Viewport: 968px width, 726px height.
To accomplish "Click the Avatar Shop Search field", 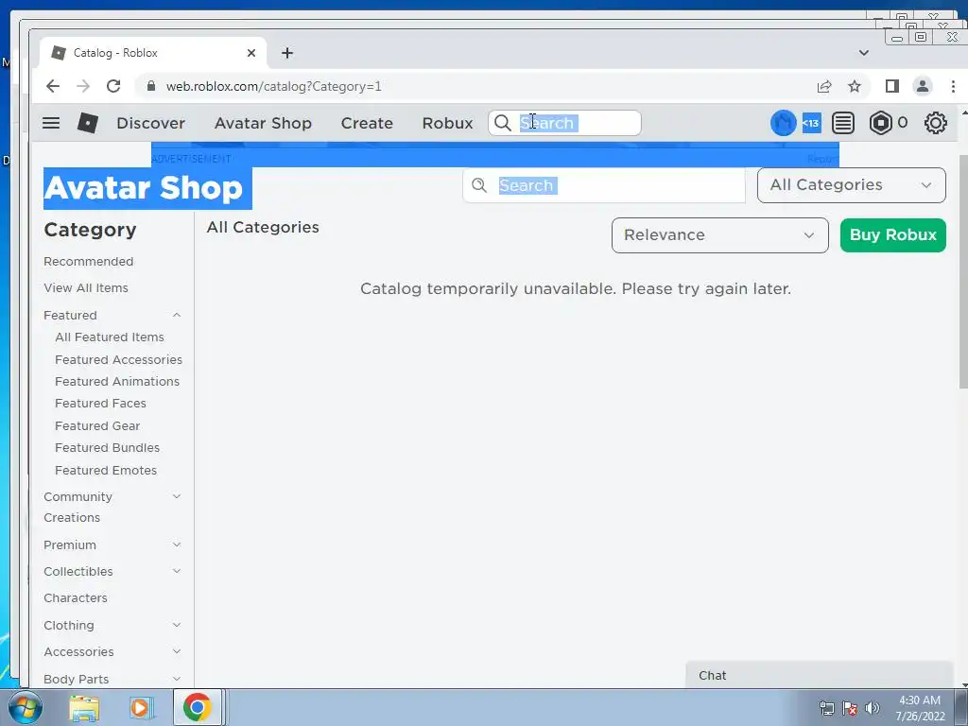I will [x=604, y=185].
